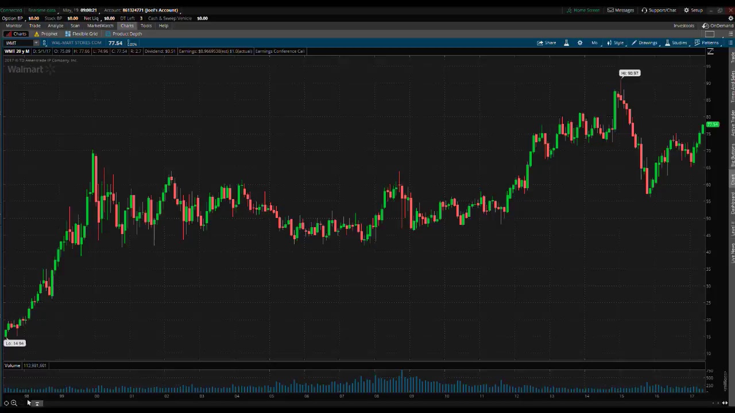735x413 pixels.
Task: Open the Studies dropdown
Action: [x=676, y=43]
